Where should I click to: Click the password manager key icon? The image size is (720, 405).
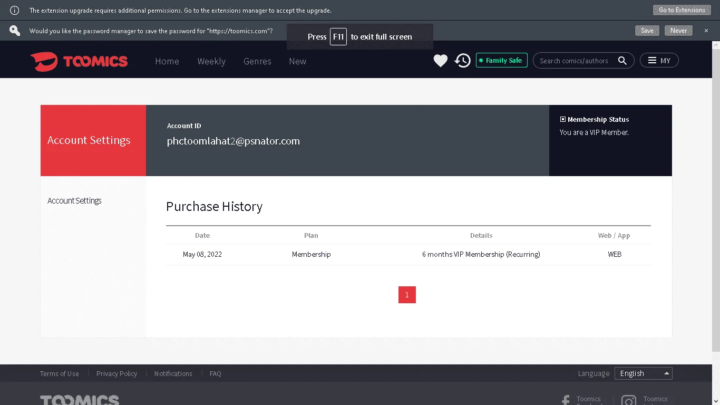pyautogui.click(x=15, y=31)
